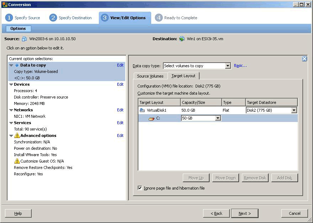Click the step 3 circle icon
The width and height of the screenshot is (313, 223).
(105, 18)
